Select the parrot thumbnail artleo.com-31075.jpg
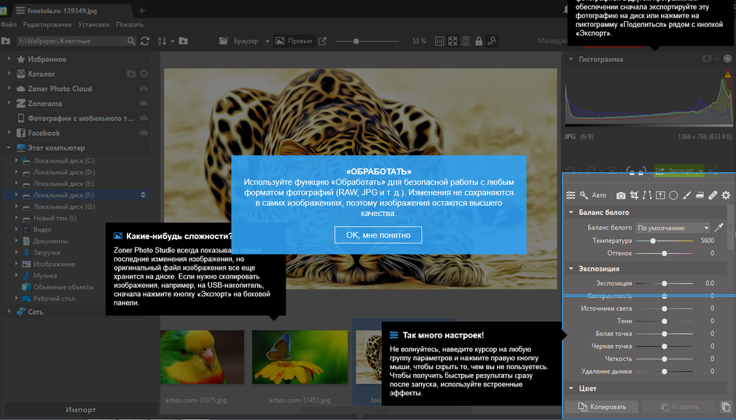Image resolution: width=736 pixels, height=420 pixels. click(x=202, y=357)
